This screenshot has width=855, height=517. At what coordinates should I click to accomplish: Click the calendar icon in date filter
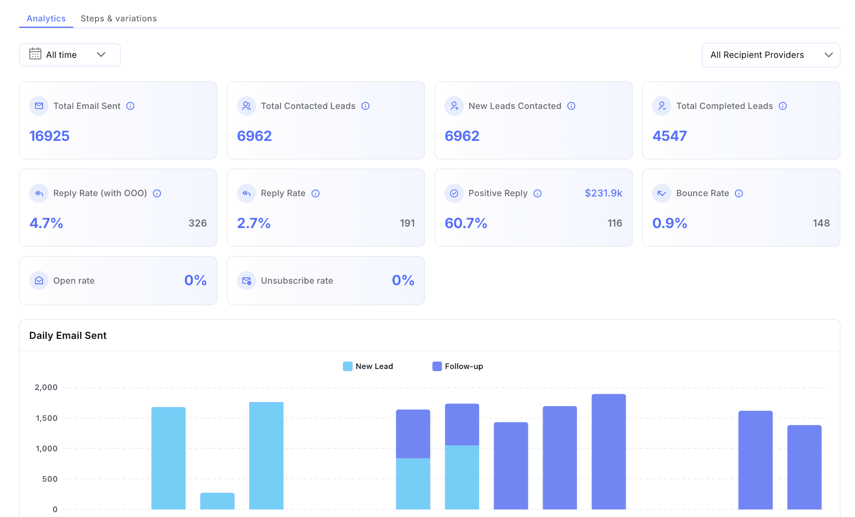pos(35,54)
